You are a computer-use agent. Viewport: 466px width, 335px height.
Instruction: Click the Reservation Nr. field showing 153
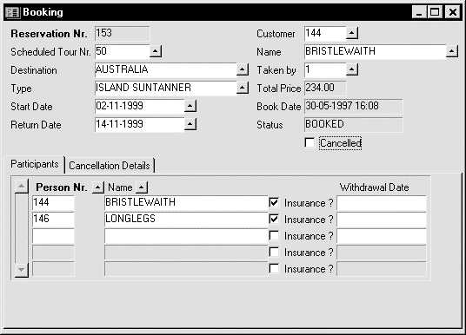(x=122, y=33)
